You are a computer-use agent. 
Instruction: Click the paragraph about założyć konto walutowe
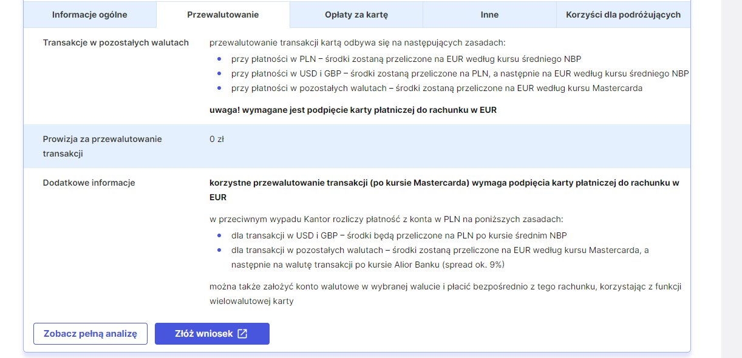449,286
